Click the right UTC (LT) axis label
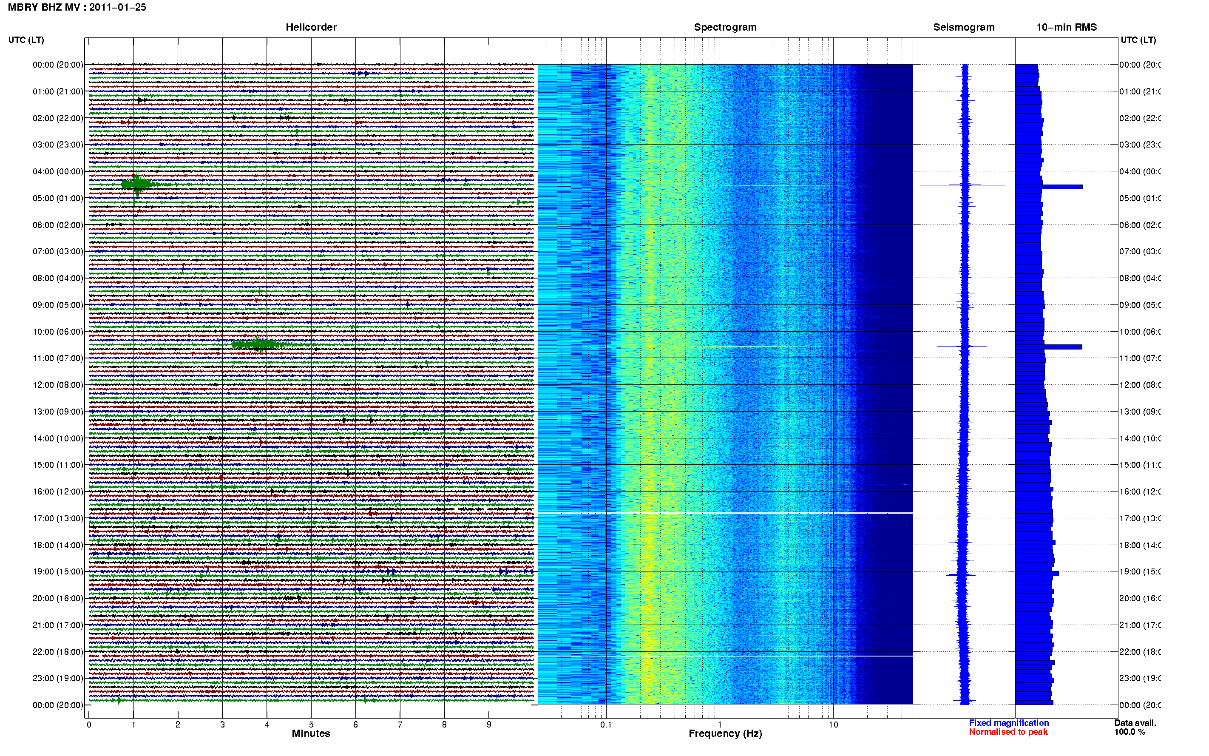The image size is (1209, 756). [1138, 40]
